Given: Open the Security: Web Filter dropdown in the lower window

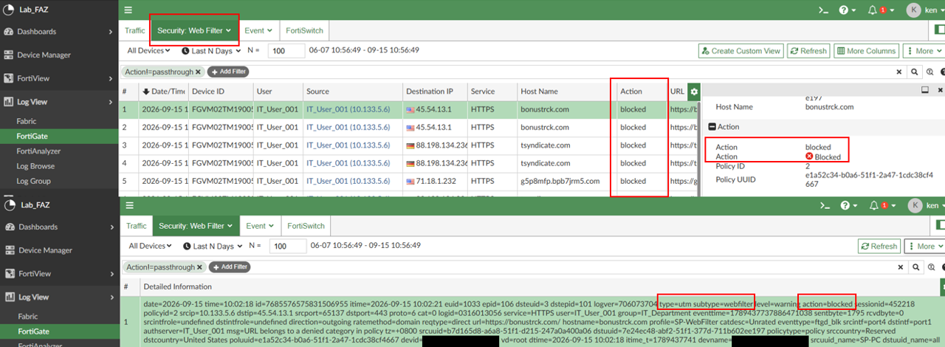Looking at the screenshot, I should (196, 226).
